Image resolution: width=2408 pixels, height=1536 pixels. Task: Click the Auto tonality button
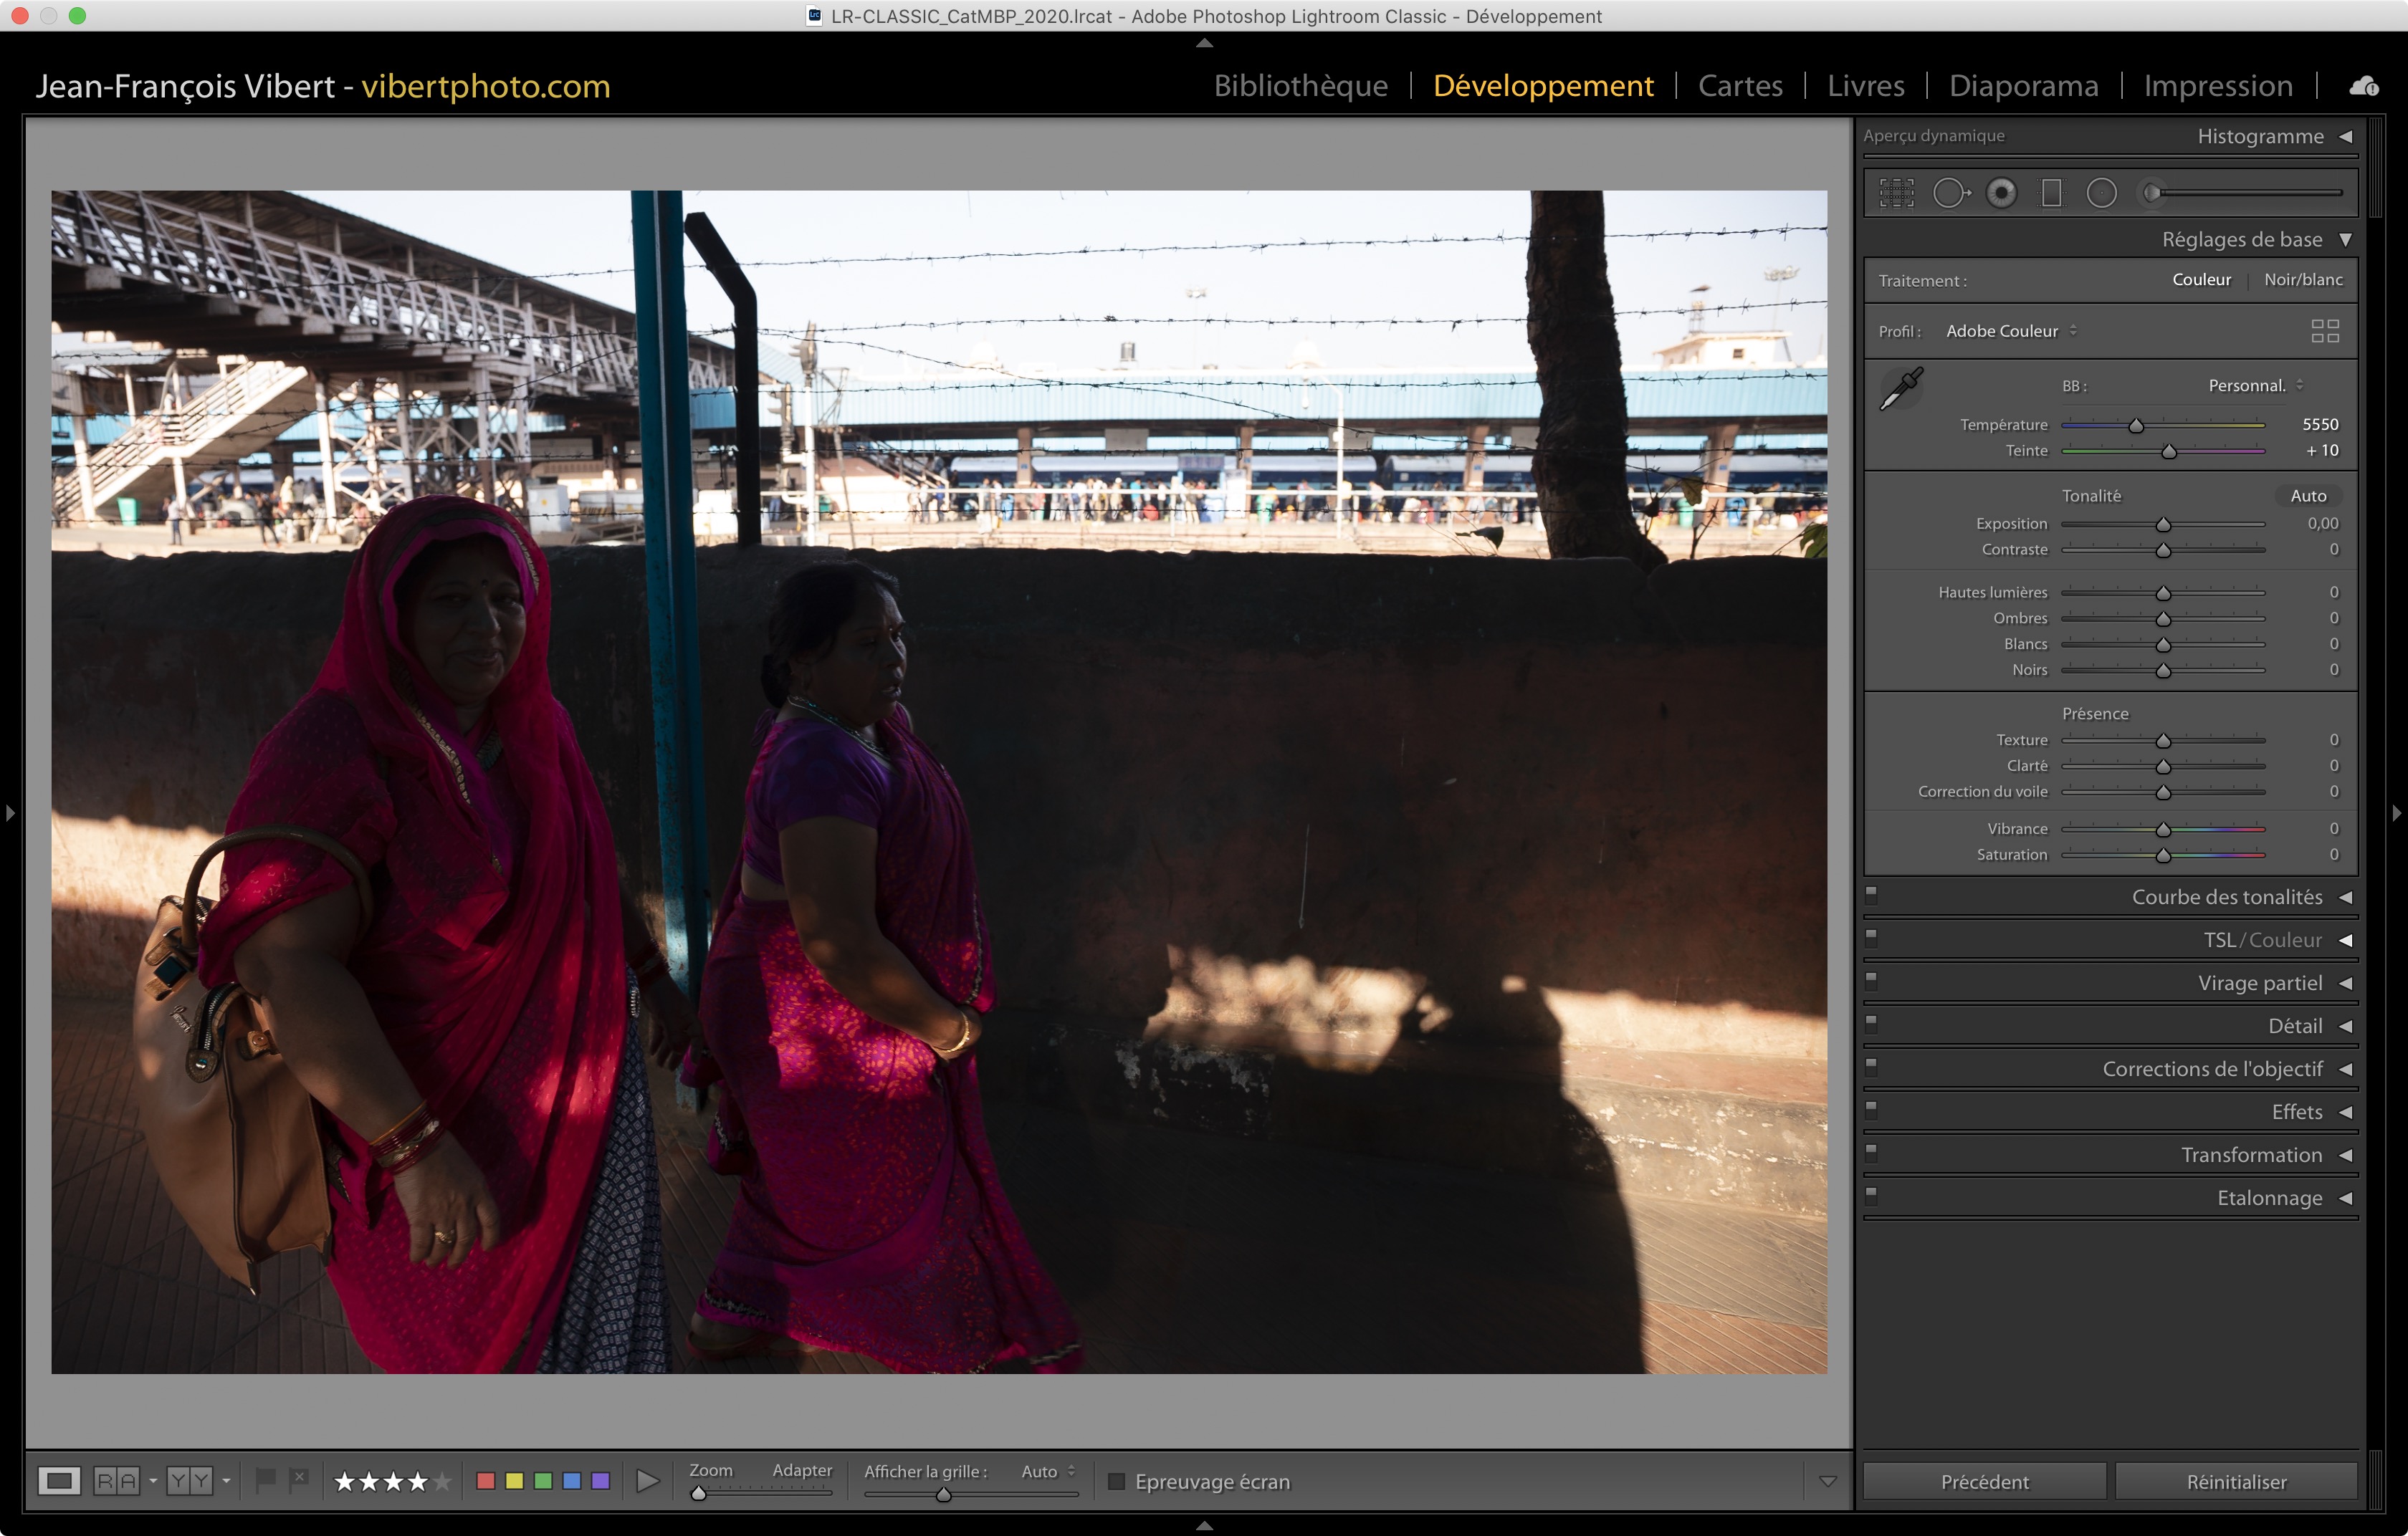2308,496
